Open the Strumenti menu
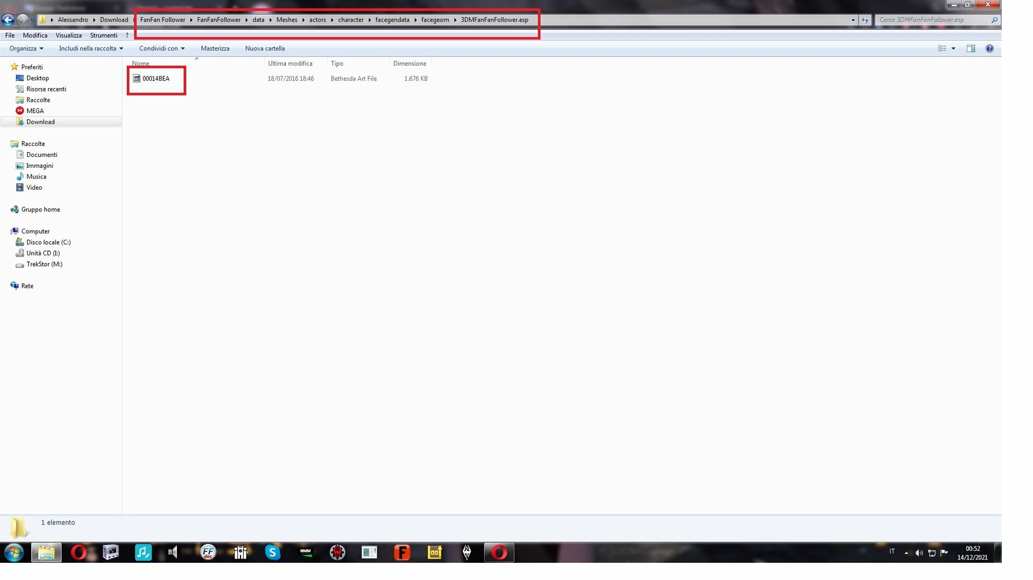The height and width of the screenshot is (580, 1033). (x=103, y=35)
